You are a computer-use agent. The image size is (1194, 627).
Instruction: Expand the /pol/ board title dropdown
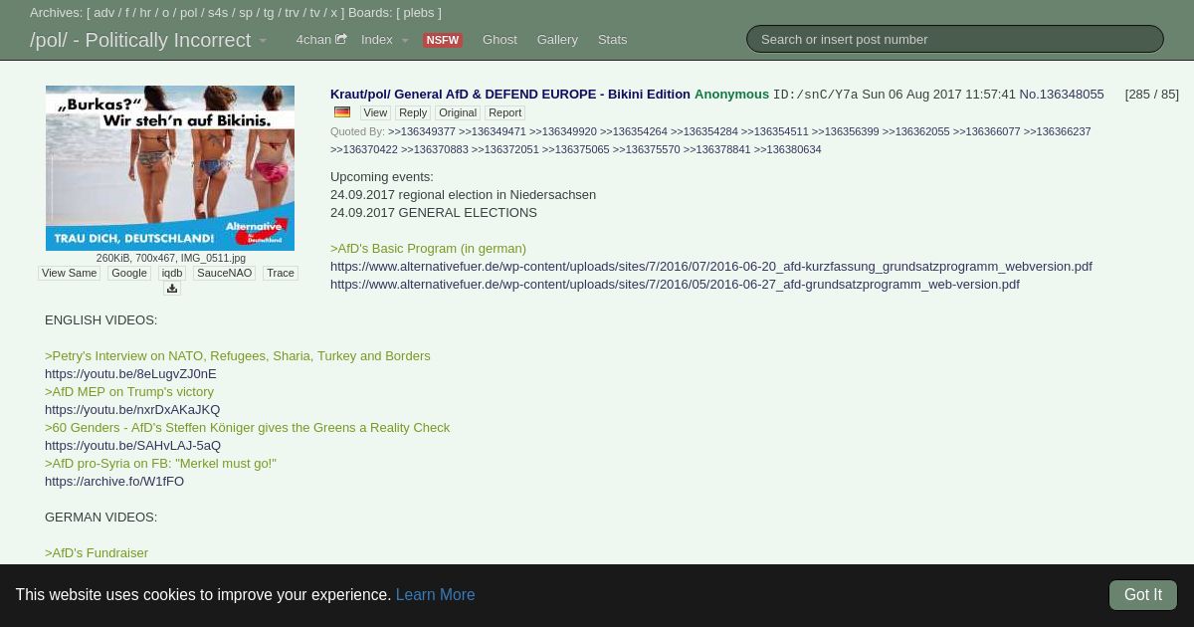148,41
